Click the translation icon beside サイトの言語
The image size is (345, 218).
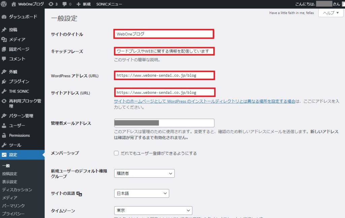coord(79,194)
